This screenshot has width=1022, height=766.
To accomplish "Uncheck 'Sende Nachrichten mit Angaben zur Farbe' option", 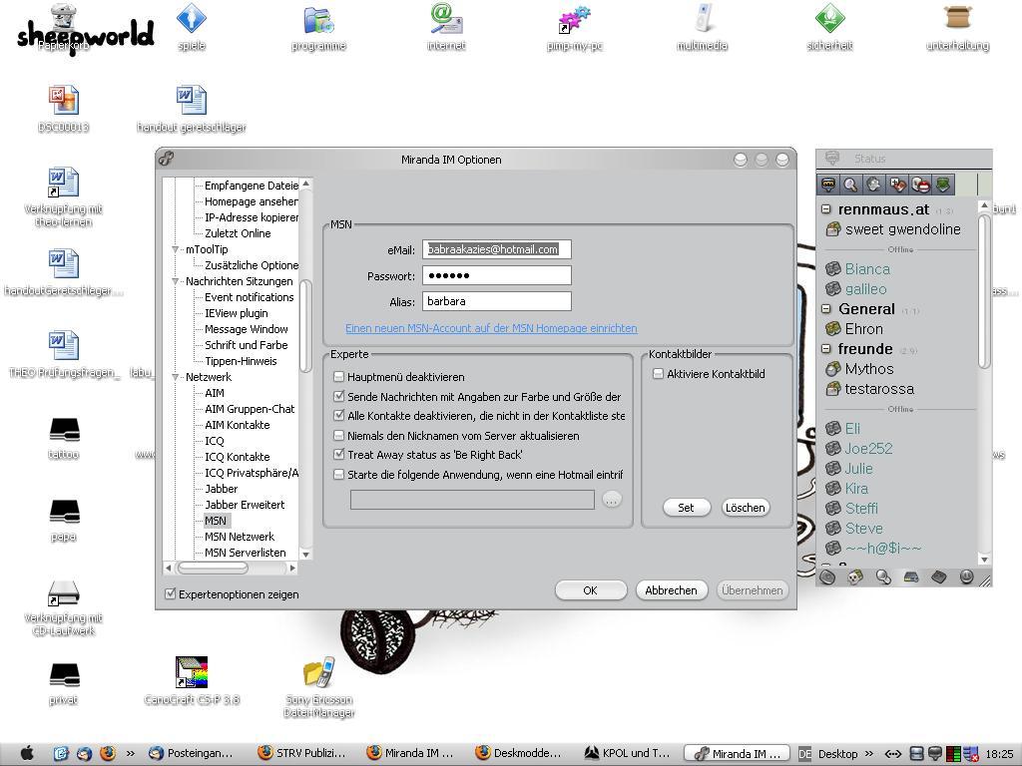I will tap(339, 397).
